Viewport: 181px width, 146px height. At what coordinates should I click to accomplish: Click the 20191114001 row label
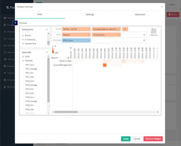66,61
